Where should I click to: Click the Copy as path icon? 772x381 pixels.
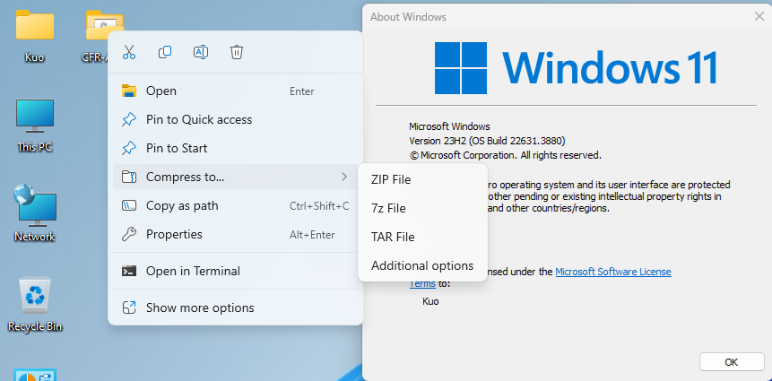click(x=129, y=206)
